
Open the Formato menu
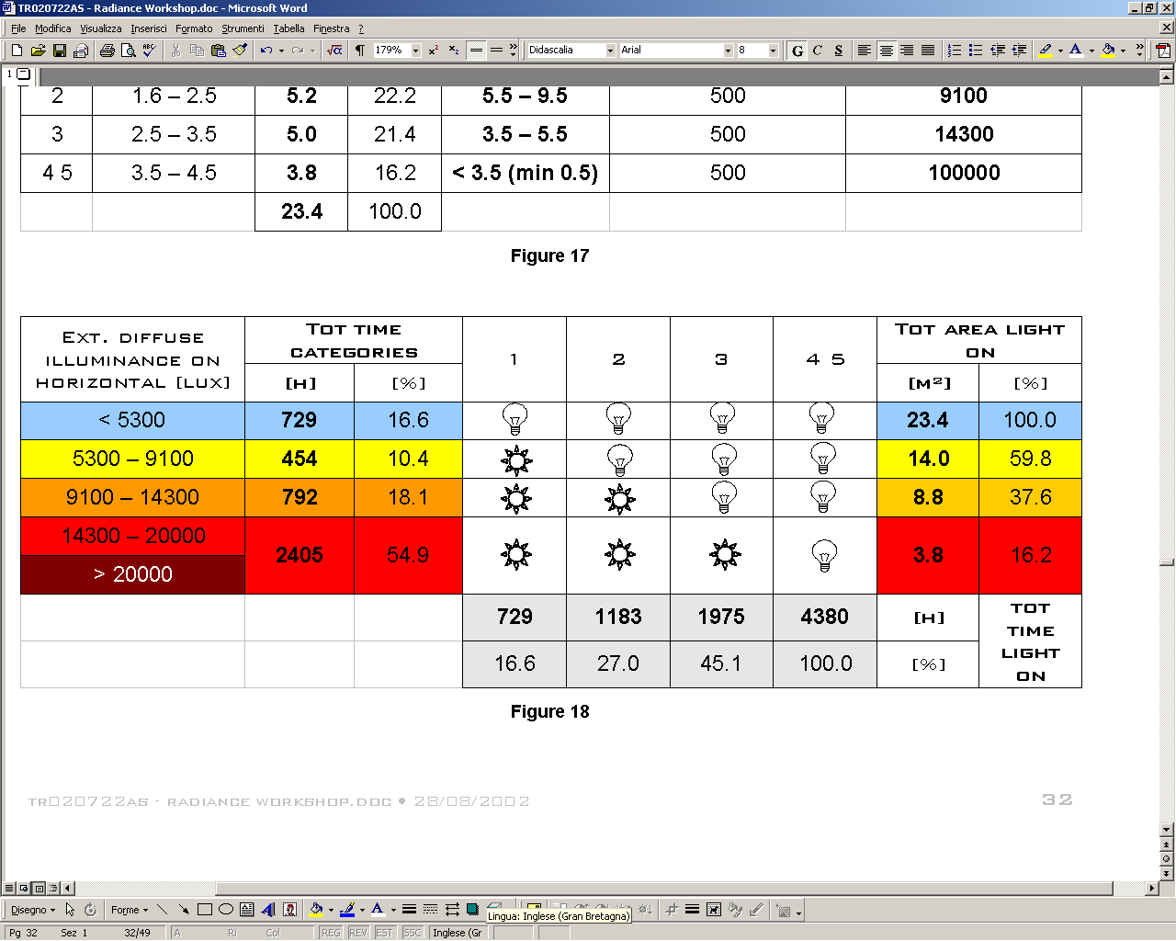[x=194, y=28]
